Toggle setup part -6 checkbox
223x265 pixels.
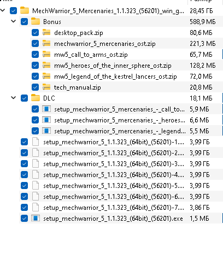[24, 196]
